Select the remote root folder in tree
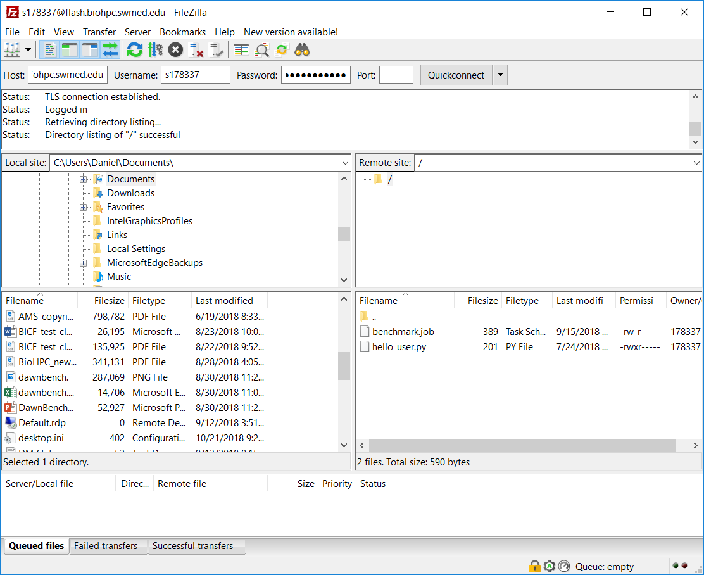The image size is (704, 575). point(389,179)
